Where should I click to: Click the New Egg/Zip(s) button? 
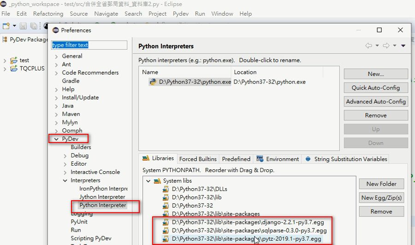coord(381,197)
